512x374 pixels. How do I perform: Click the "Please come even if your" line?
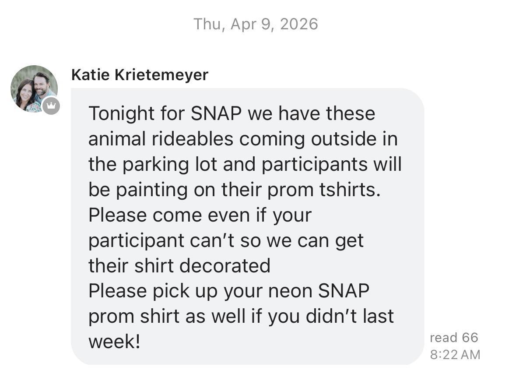click(x=200, y=215)
